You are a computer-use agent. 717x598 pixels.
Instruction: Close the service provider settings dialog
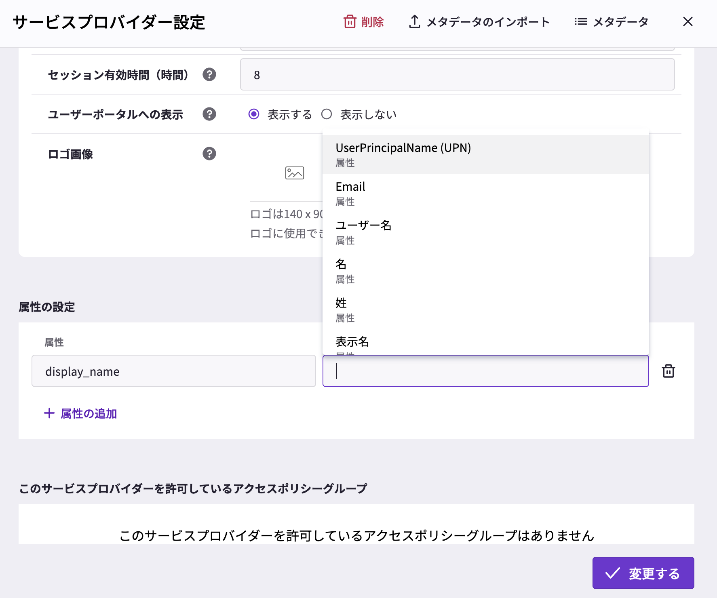click(687, 21)
